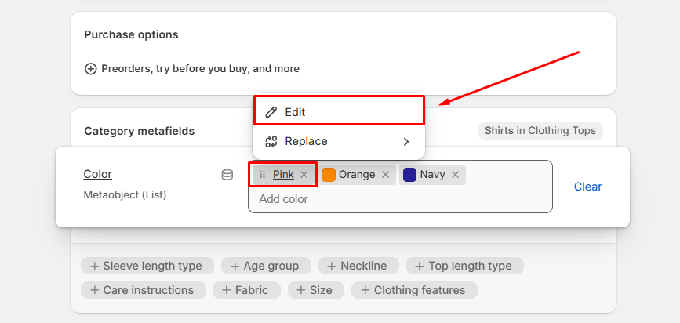Screen dimensions: 680x323
Task: Choose Replace in the context menu
Action: point(306,142)
